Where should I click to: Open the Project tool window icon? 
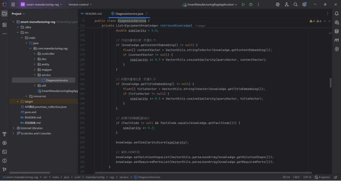click(x=5, y=14)
